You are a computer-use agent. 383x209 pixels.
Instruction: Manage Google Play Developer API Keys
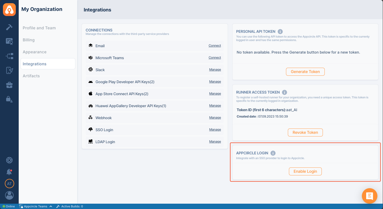[215, 82]
